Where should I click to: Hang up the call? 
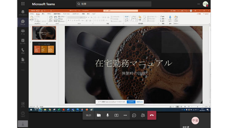click(152, 115)
